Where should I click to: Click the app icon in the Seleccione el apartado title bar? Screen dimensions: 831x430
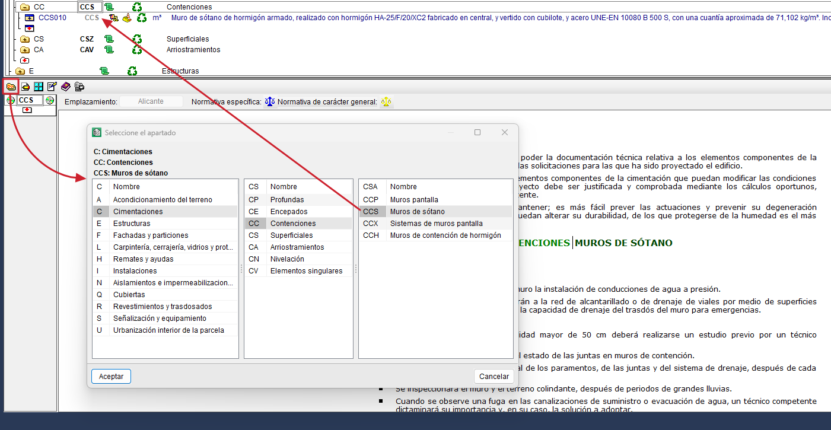click(x=97, y=132)
